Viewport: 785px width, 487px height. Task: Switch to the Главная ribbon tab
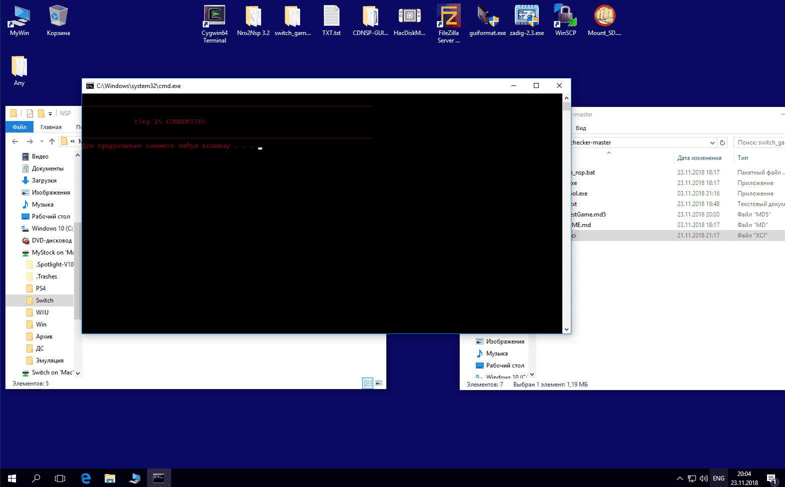pyautogui.click(x=51, y=127)
